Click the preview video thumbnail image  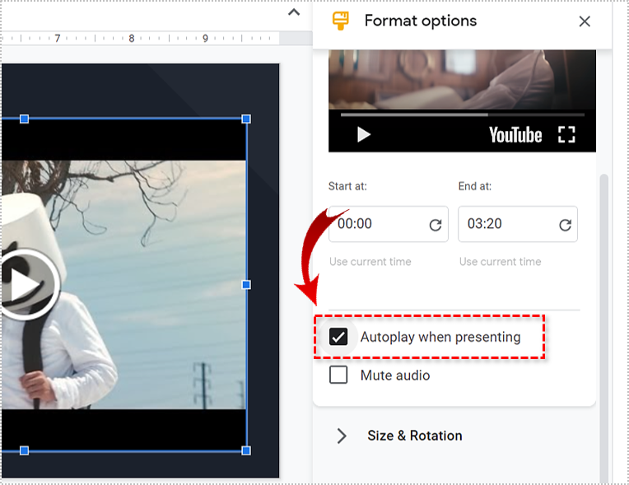pyautogui.click(x=462, y=79)
